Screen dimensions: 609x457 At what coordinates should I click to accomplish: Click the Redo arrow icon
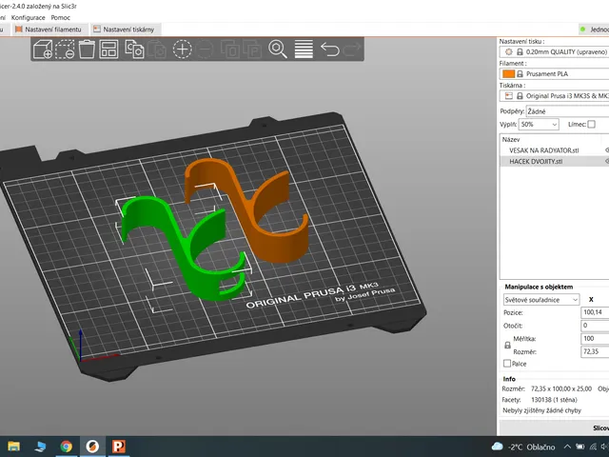click(x=352, y=49)
